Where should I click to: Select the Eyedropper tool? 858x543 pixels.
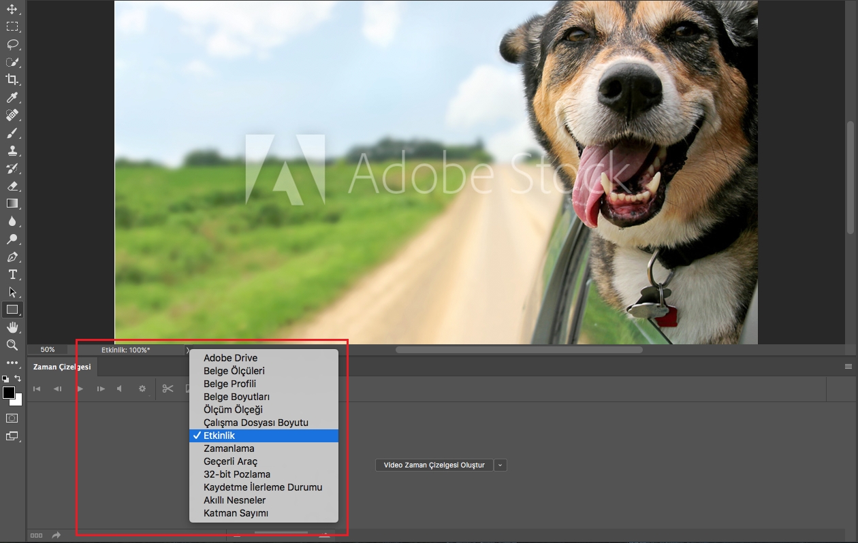click(x=12, y=97)
